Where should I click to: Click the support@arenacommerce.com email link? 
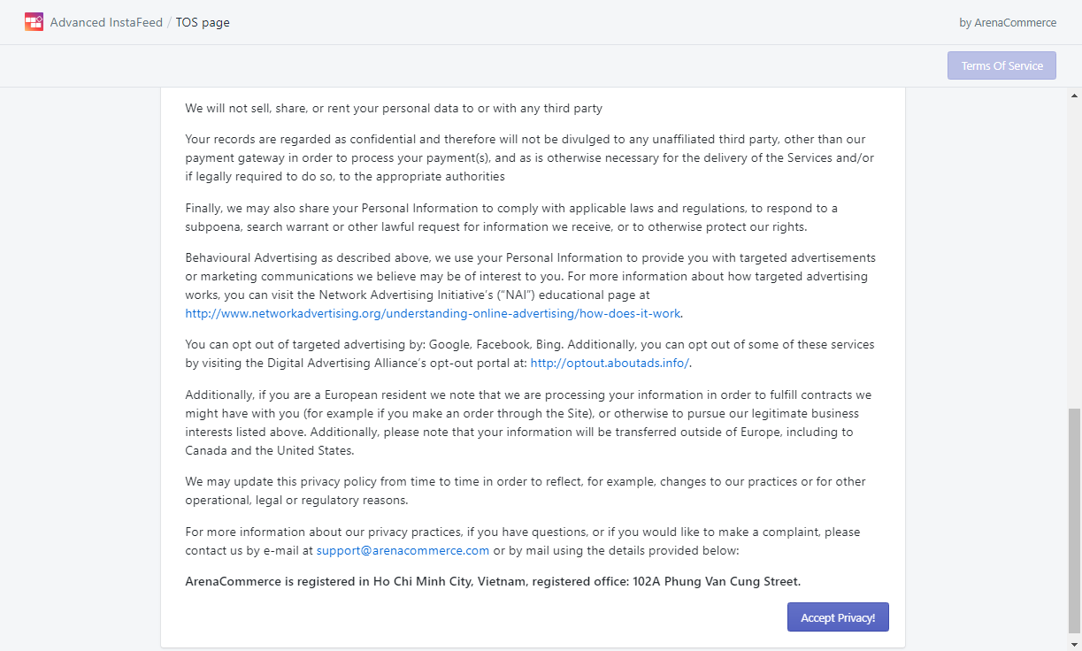(403, 550)
